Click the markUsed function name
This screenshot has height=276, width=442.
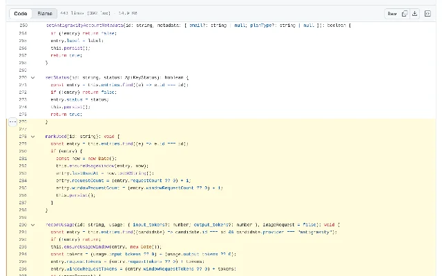click(56, 137)
